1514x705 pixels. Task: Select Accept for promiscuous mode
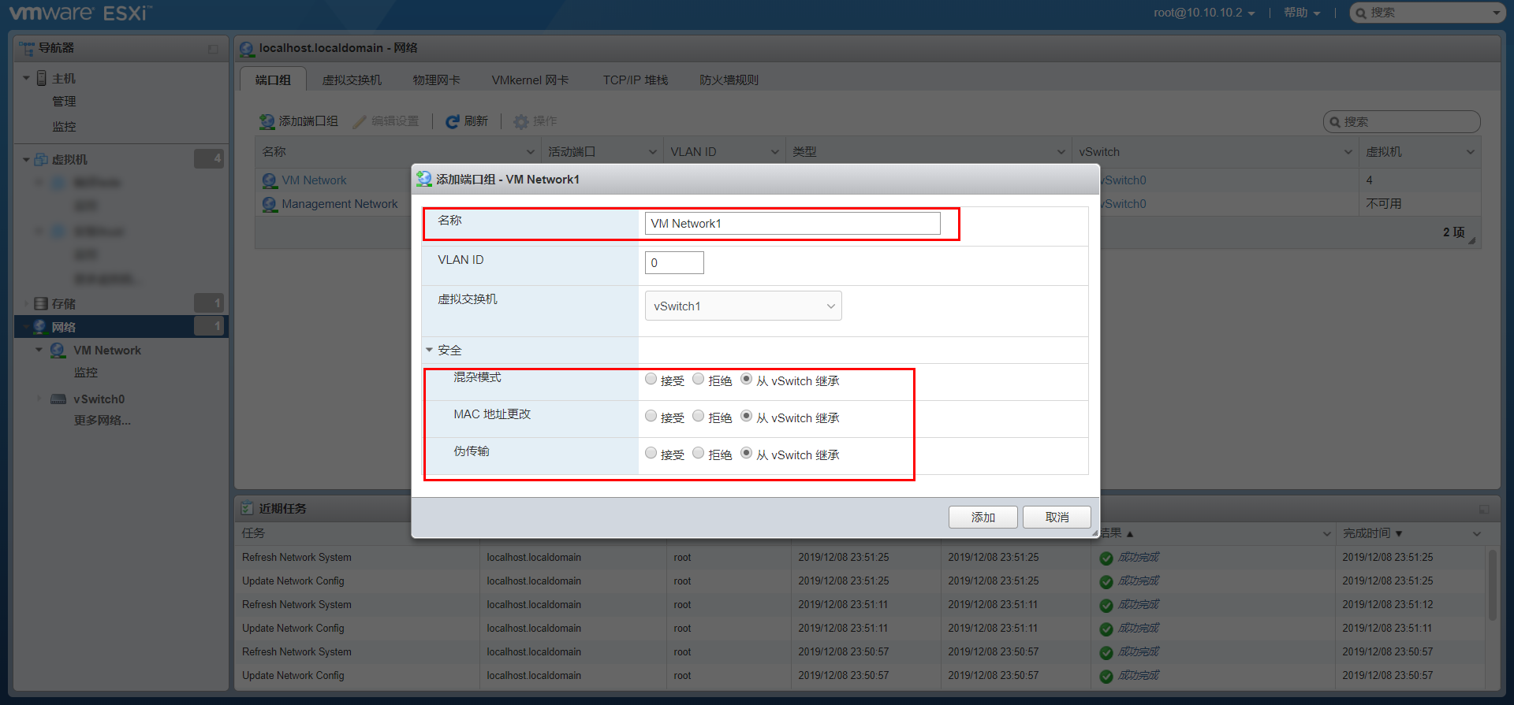tap(651, 379)
